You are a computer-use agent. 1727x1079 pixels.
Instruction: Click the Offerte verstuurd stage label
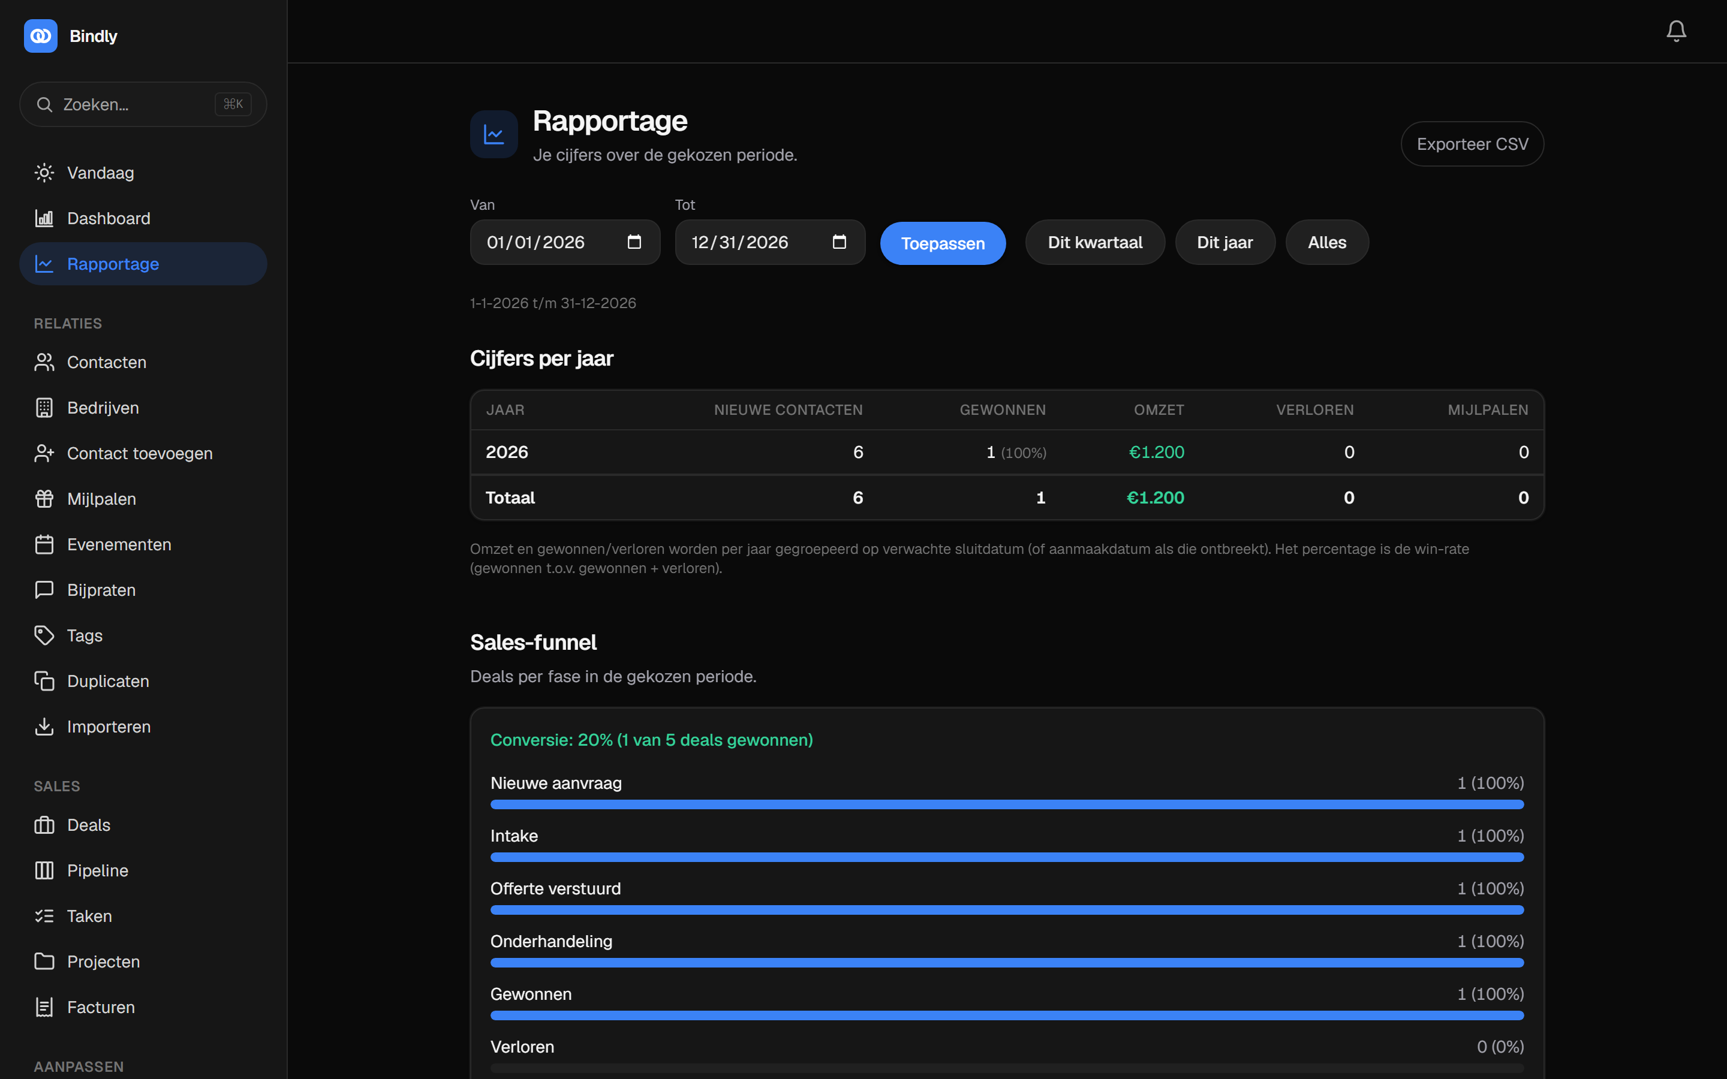tap(555, 889)
